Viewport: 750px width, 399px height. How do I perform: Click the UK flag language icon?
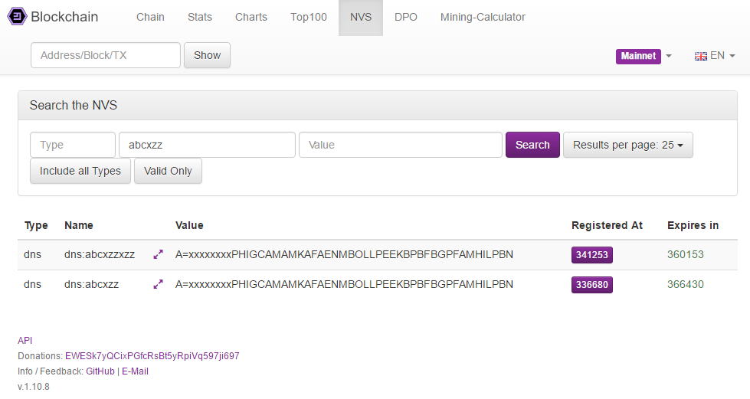[701, 56]
